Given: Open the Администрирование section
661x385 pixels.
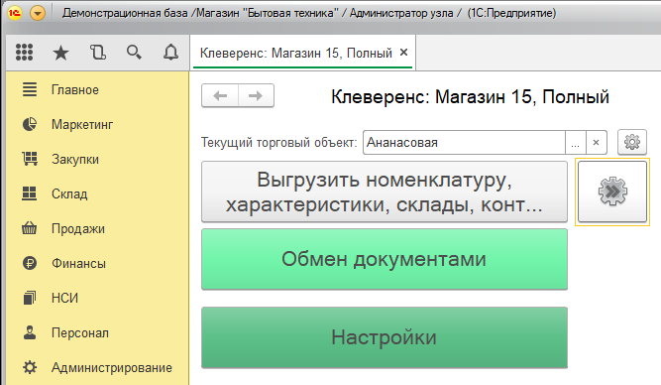Looking at the screenshot, I should (97, 368).
